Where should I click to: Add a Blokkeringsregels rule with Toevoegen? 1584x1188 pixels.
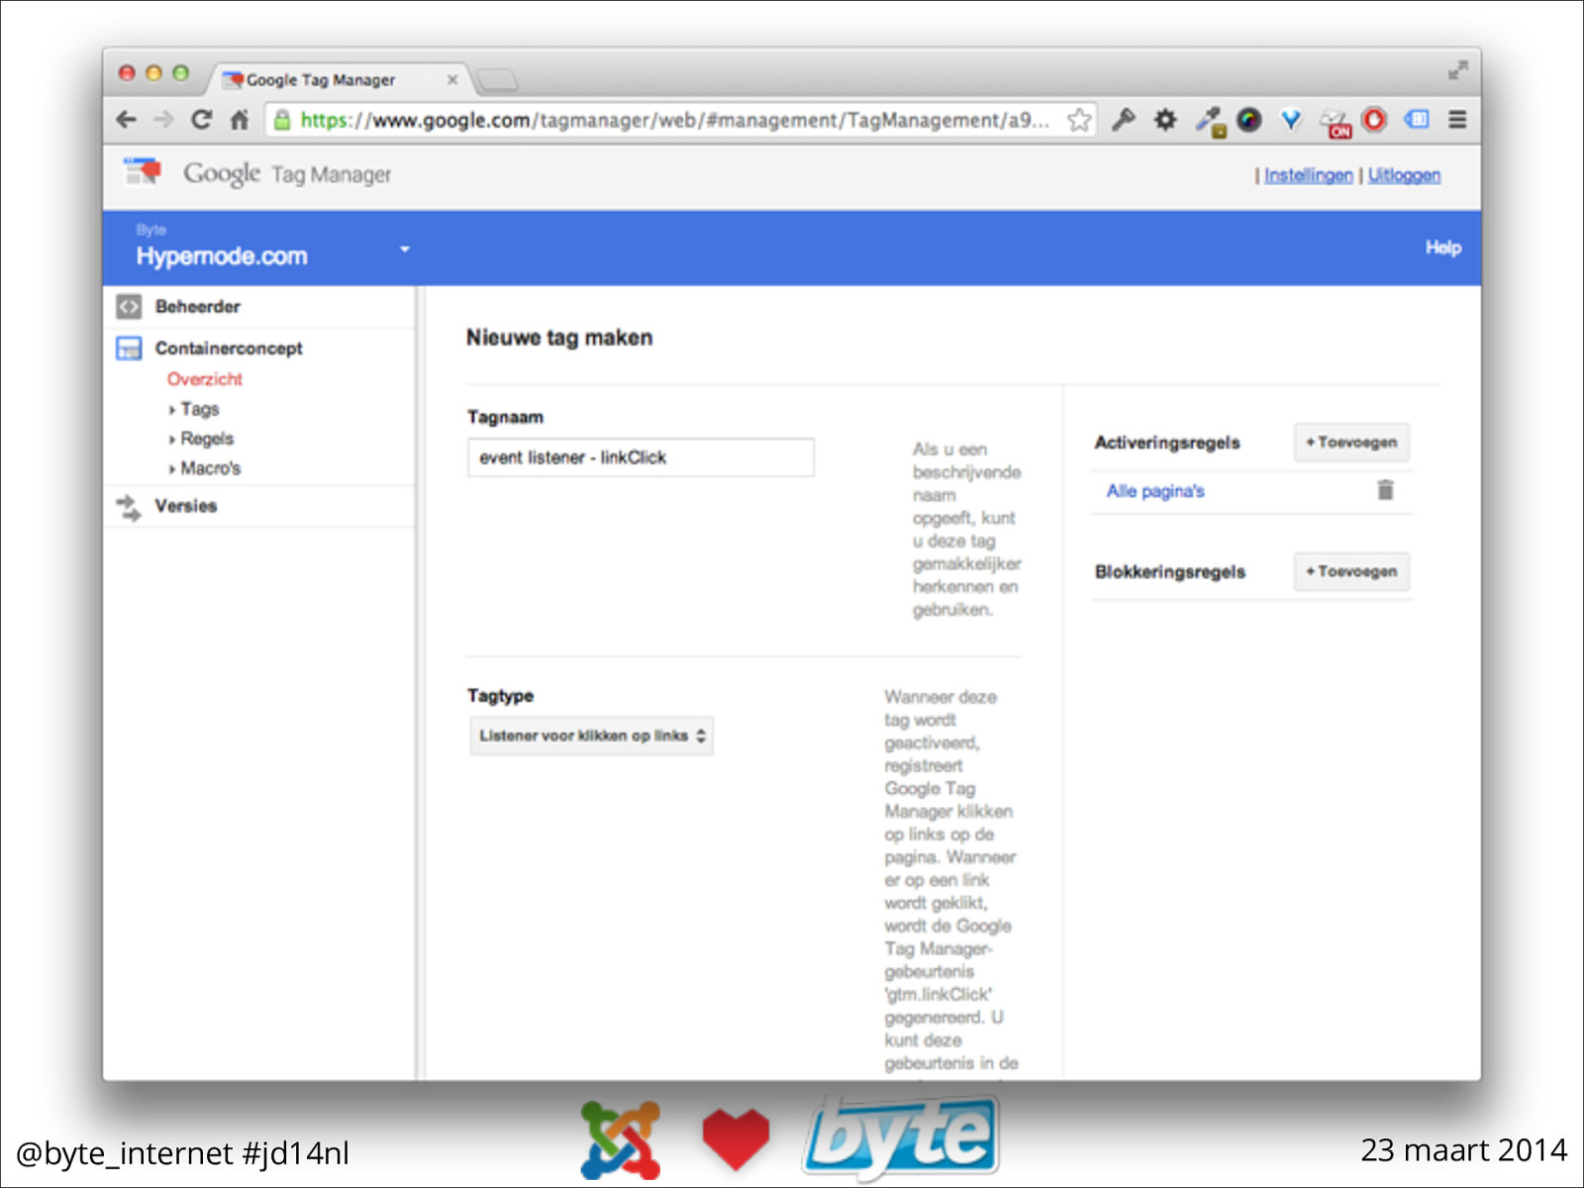1352,571
